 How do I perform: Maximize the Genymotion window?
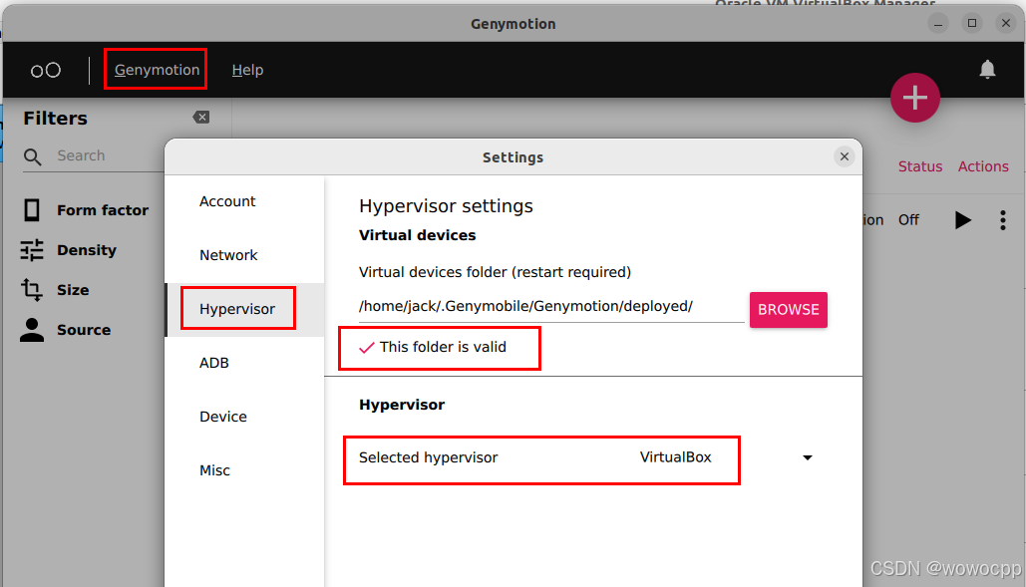(x=972, y=24)
